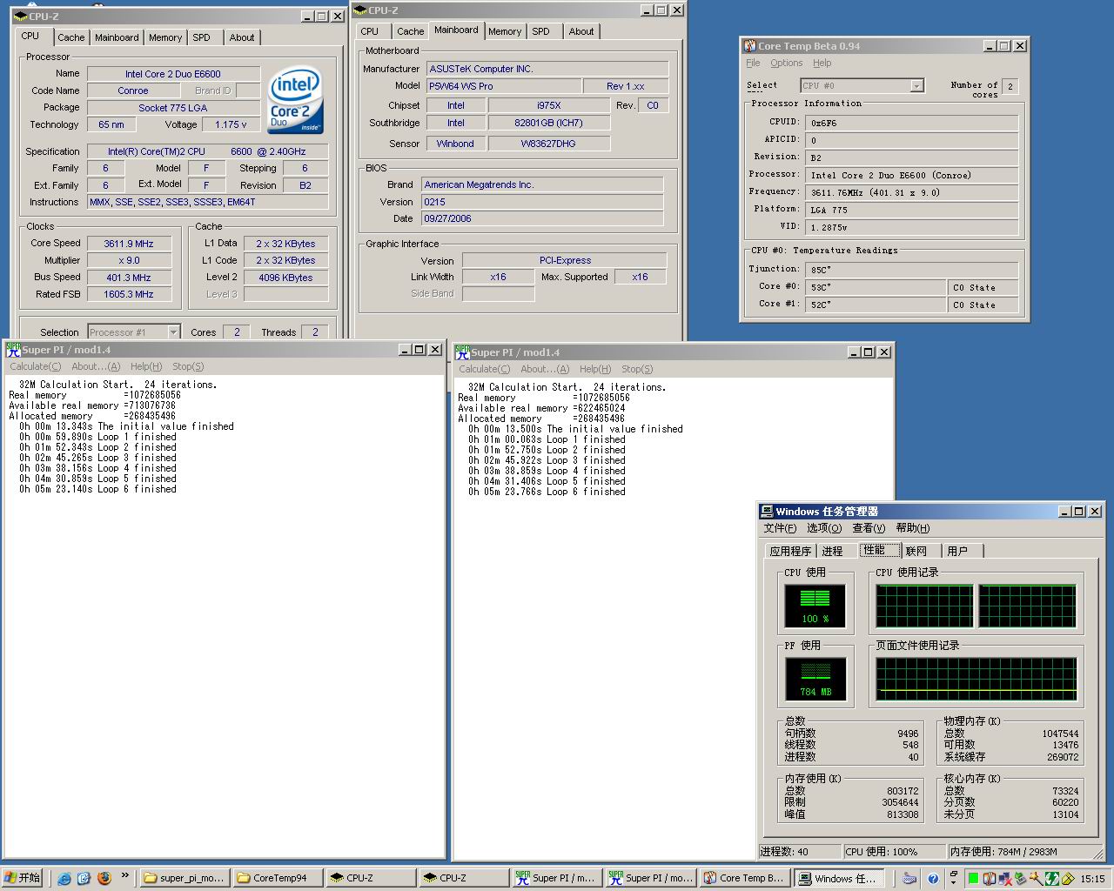Click green CPU usage tray icon
Viewport: 1114px width, 891px height.
[973, 879]
